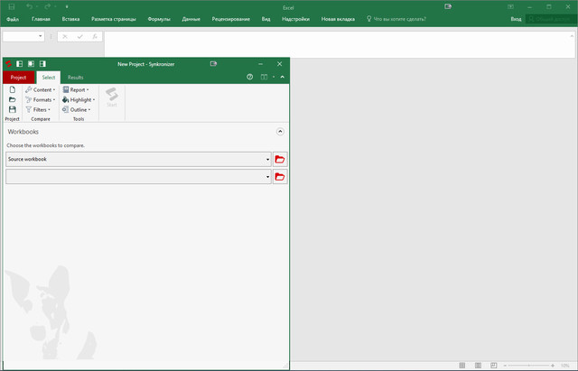Switch to Page Break Preview in status bar
This screenshot has height=371, width=578.
point(493,365)
